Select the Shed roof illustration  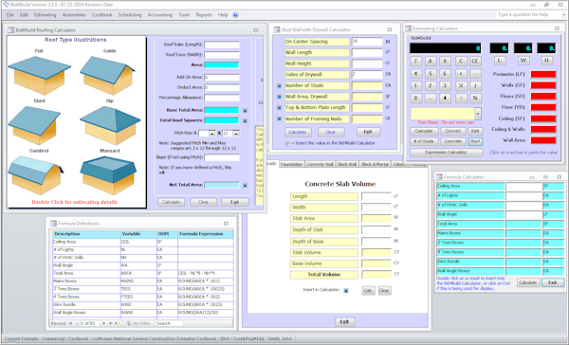click(34, 125)
